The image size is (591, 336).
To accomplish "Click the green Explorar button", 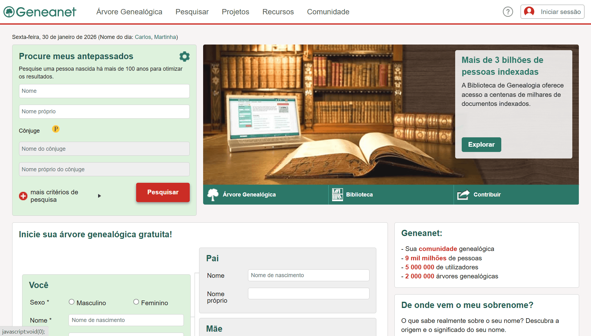I will [481, 144].
